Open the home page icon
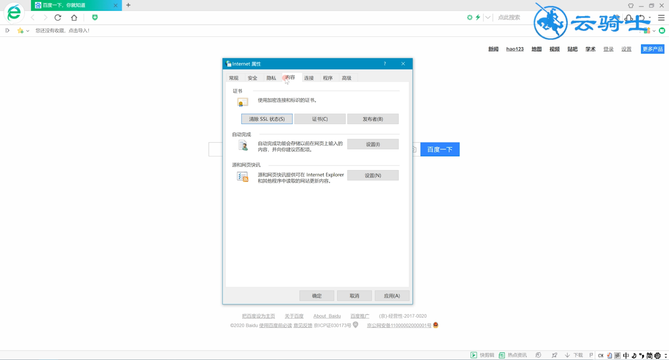This screenshot has height=360, width=669. pyautogui.click(x=74, y=17)
